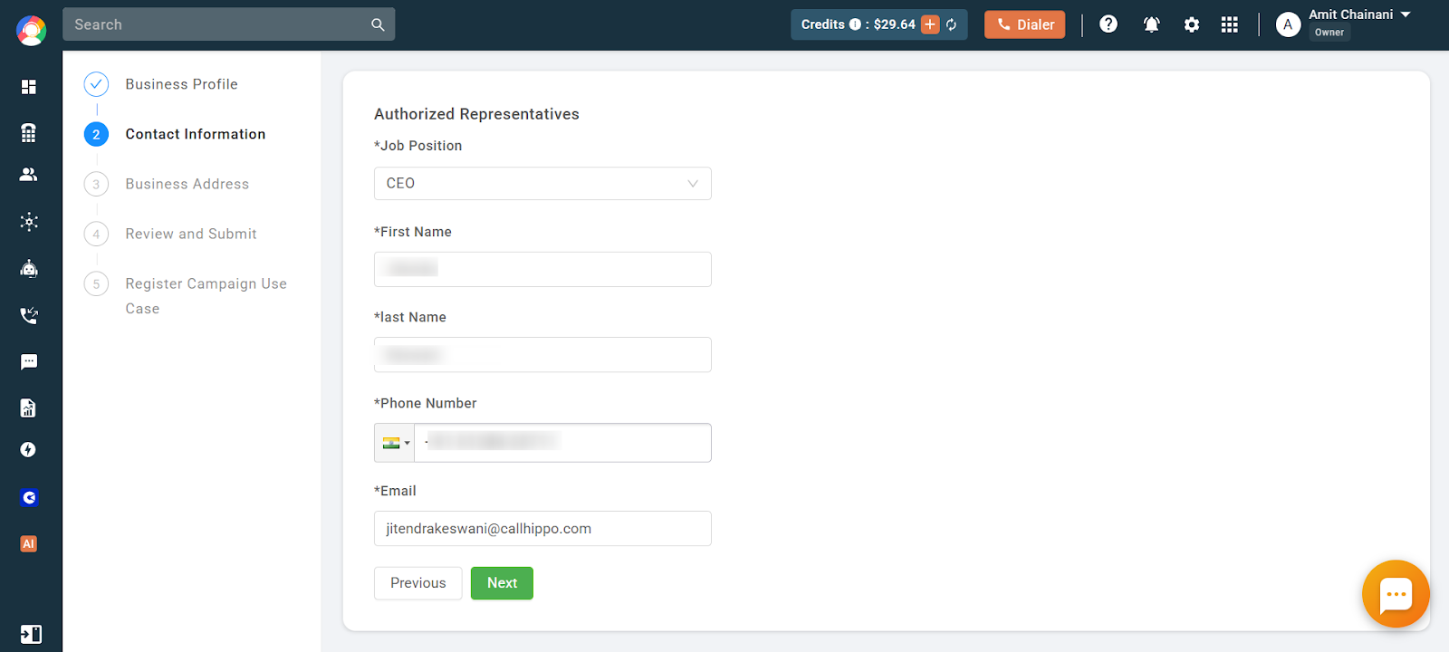Click the search magnifier icon
The image size is (1449, 652).
pyautogui.click(x=378, y=24)
